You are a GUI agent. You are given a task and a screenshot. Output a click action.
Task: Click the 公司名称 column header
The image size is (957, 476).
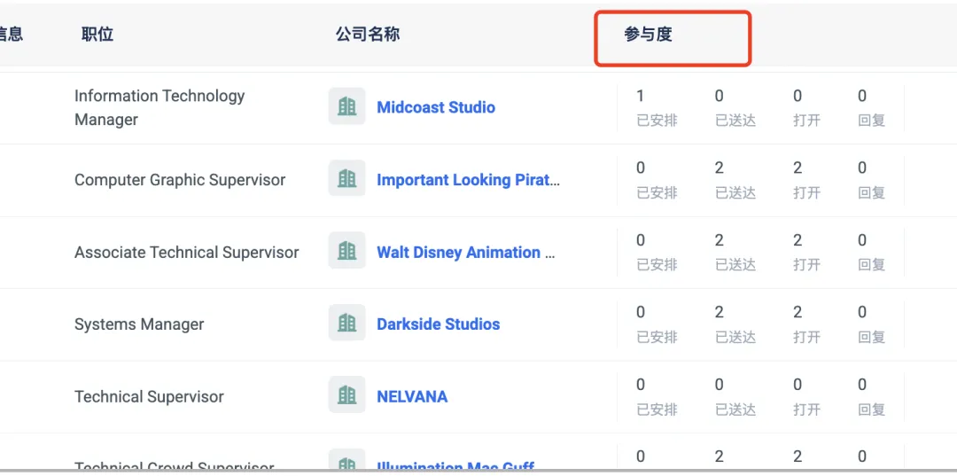tap(367, 35)
